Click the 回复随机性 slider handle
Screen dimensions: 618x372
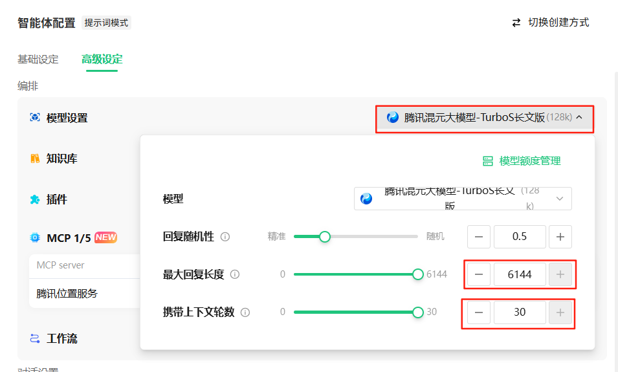(x=325, y=237)
